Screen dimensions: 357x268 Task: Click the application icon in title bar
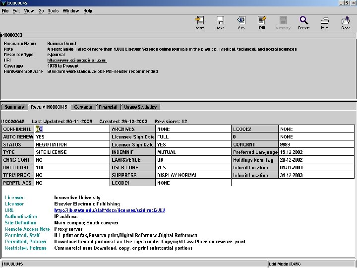click(2, 3)
